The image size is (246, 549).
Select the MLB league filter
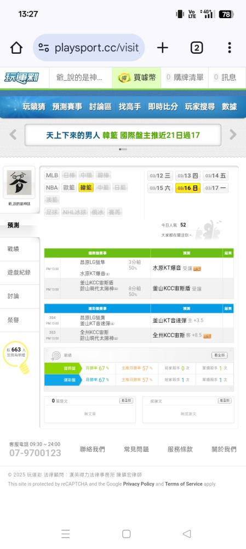tap(52, 175)
